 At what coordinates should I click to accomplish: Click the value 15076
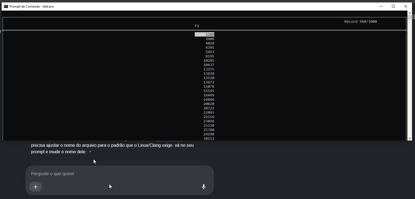pos(209,87)
